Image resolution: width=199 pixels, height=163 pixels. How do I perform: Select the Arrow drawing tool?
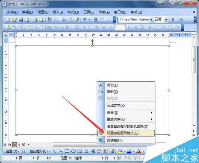(x=60, y=151)
